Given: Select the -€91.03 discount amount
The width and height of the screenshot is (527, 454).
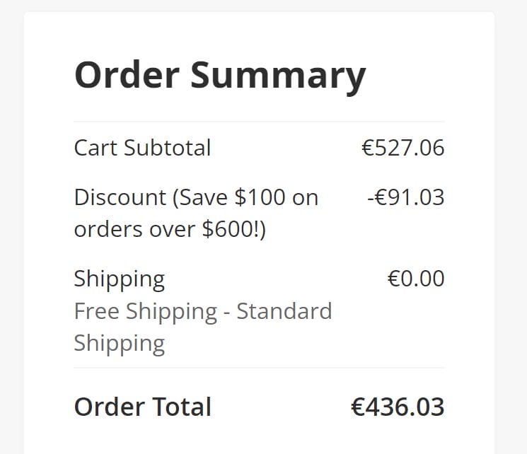Looking at the screenshot, I should tap(405, 197).
